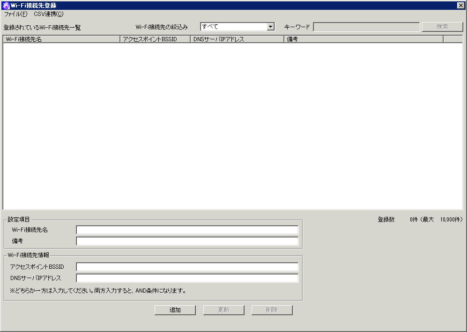
Task: Click the ※どちらか一方は入力してください note
Action: click(x=98, y=291)
